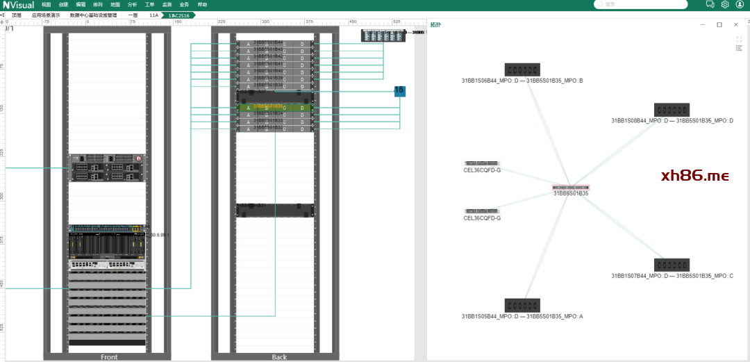Open the settings gear icon
750x362 pixels.
click(725, 4)
